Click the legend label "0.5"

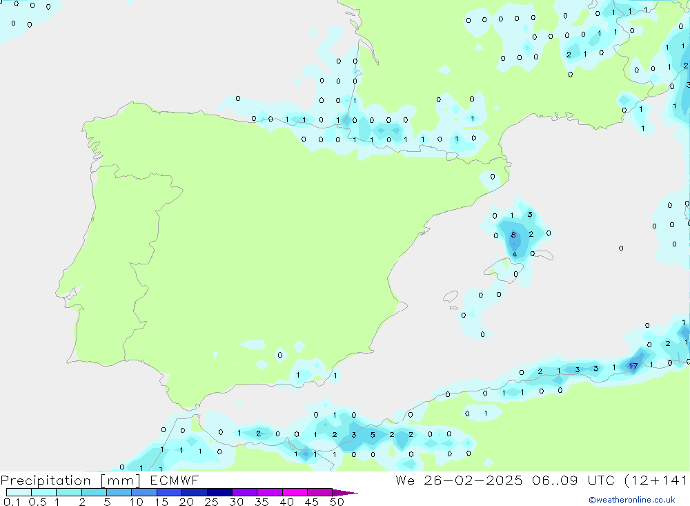click(38, 502)
